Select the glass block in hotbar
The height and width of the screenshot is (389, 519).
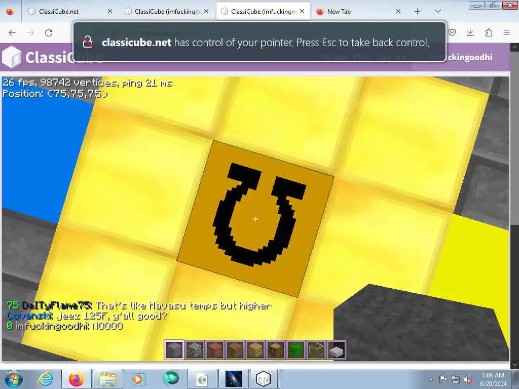pyautogui.click(x=316, y=349)
